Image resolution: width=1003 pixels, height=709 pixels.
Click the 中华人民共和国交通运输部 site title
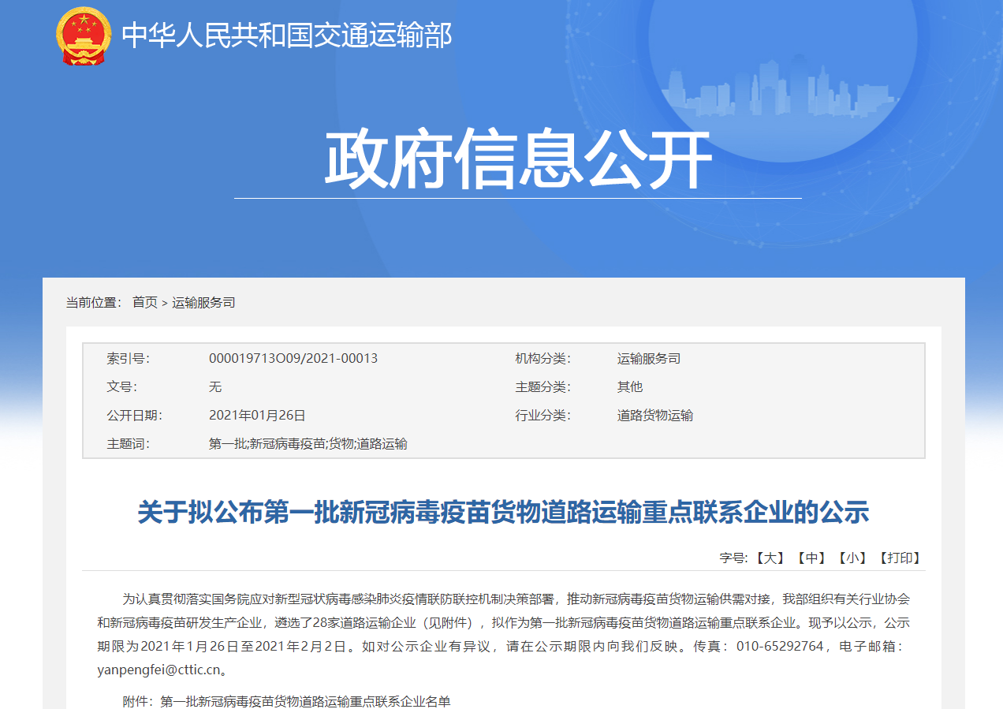pyautogui.click(x=287, y=36)
